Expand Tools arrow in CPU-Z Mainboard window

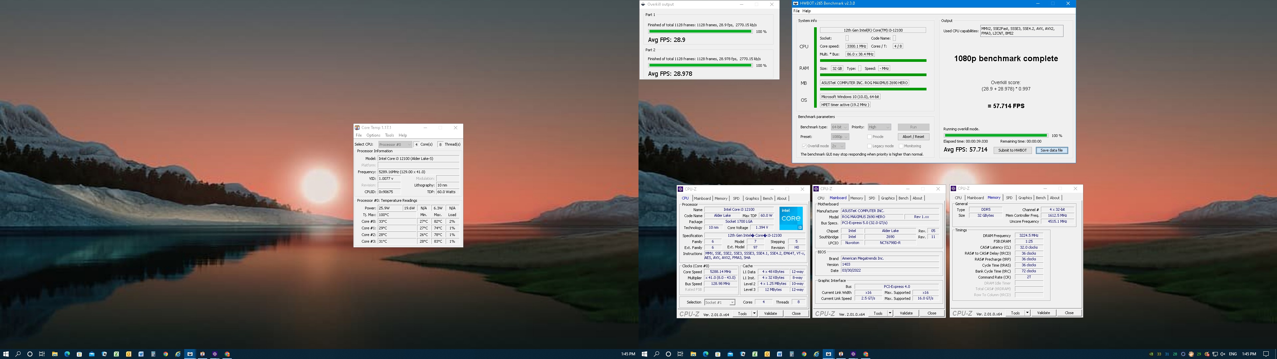click(890, 313)
